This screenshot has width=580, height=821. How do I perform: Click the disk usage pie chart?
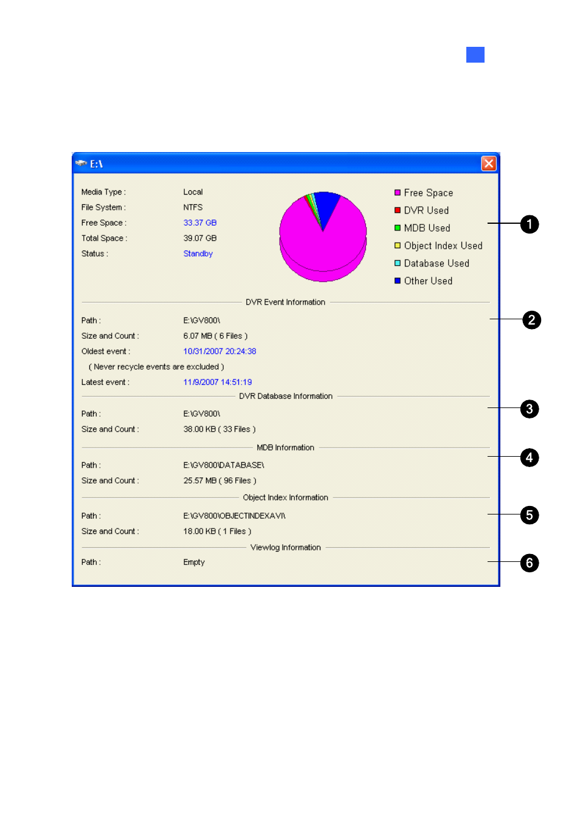(323, 237)
